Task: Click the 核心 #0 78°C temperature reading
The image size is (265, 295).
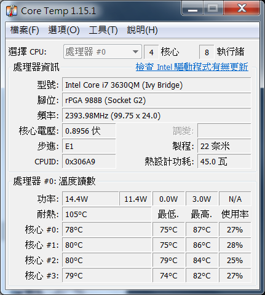Action: tap(107, 229)
